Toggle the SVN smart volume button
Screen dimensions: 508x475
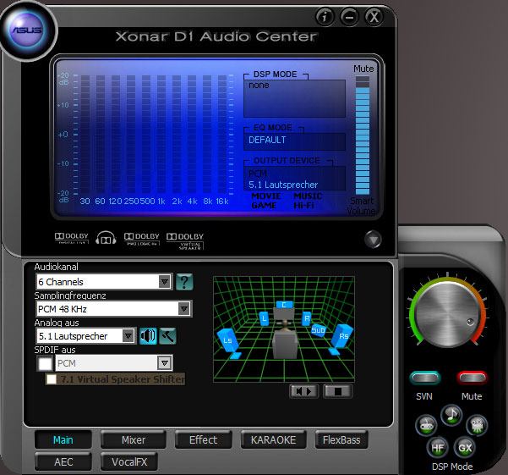pos(424,378)
